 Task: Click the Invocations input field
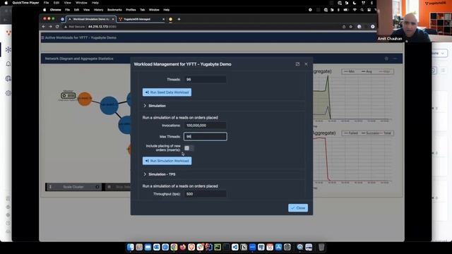205,126
